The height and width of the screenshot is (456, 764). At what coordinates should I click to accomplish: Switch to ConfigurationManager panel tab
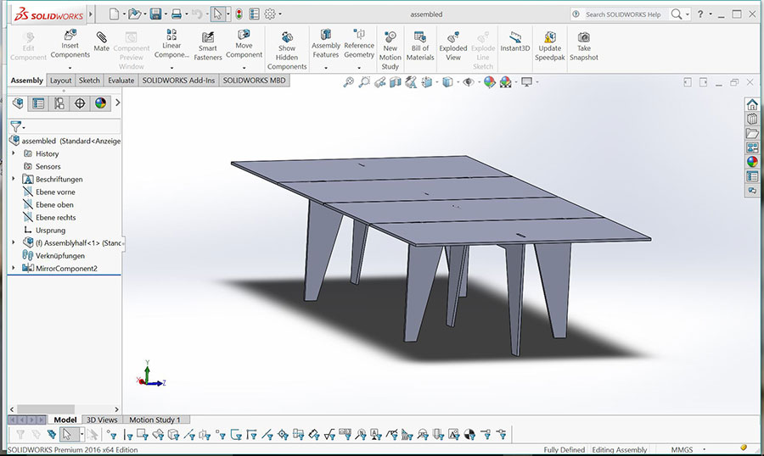59,103
